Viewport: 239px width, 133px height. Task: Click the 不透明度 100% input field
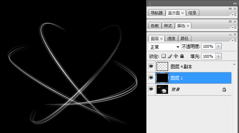click(x=208, y=46)
